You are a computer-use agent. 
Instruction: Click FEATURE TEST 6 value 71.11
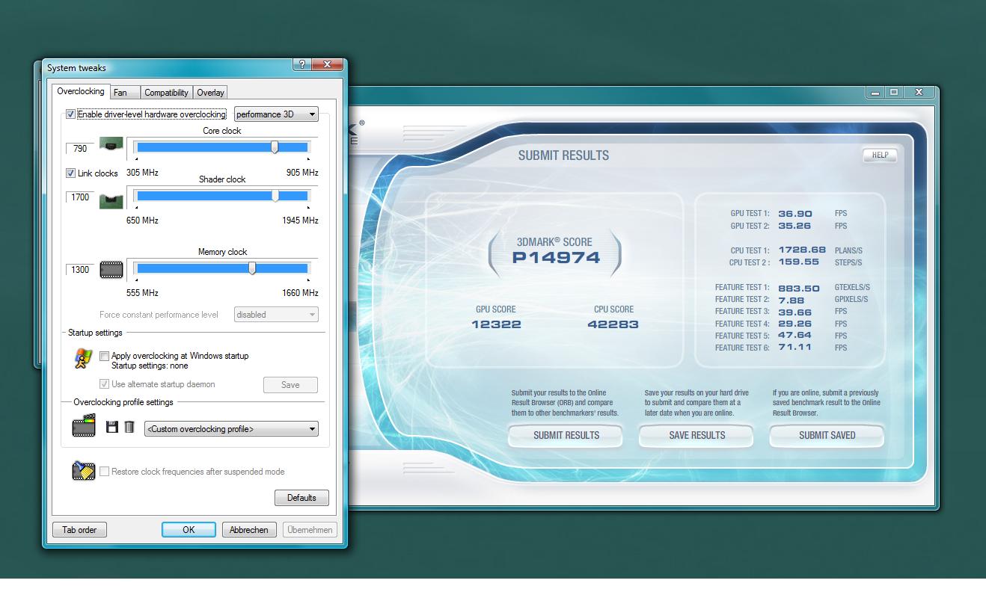pyautogui.click(x=794, y=348)
